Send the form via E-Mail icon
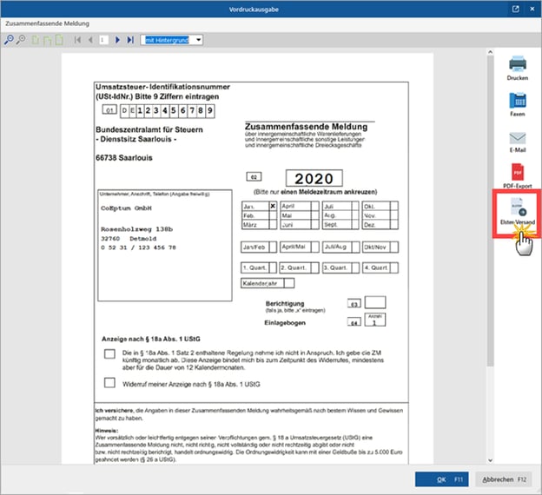 (x=518, y=140)
